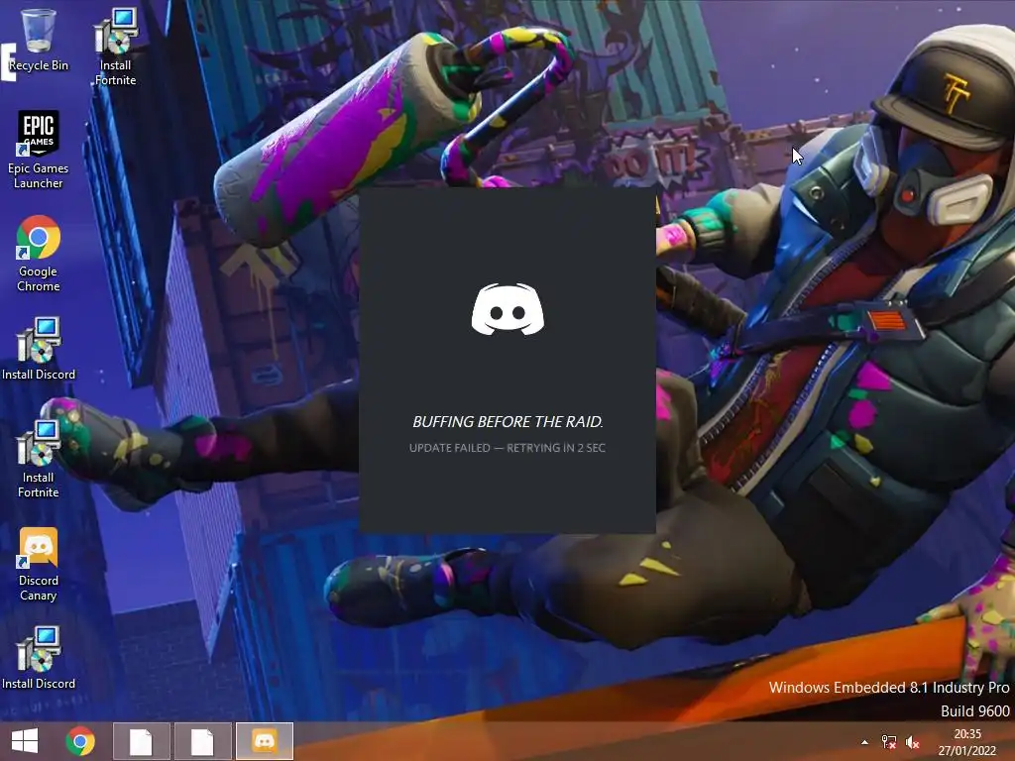Viewport: 1015px width, 761px height.
Task: Click the Discord logo in updater window
Action: [x=507, y=309]
